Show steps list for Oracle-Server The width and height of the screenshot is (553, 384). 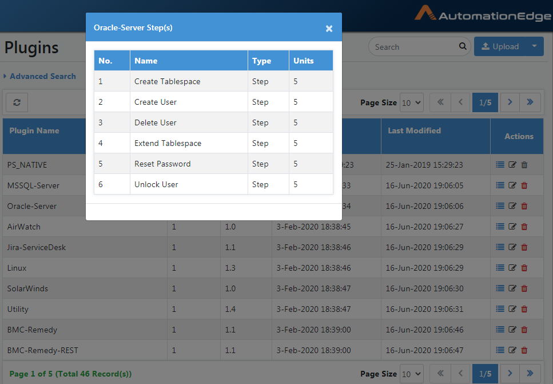(500, 206)
